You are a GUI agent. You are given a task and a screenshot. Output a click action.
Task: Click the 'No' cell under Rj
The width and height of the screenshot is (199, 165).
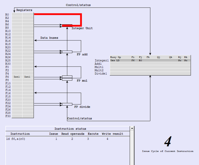pos(179,60)
